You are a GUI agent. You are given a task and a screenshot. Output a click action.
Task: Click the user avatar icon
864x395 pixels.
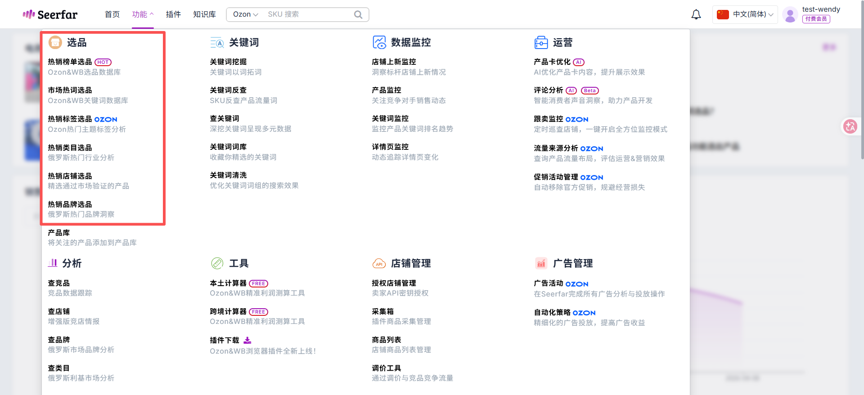790,14
